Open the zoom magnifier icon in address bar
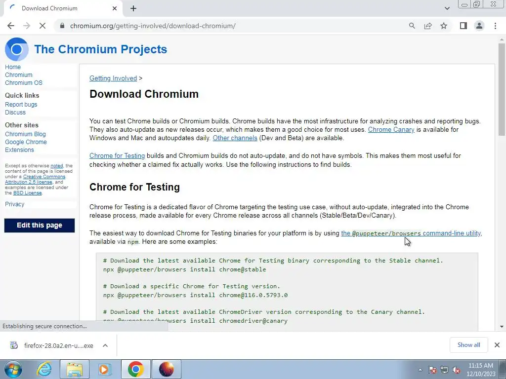The height and width of the screenshot is (379, 506). [412, 26]
